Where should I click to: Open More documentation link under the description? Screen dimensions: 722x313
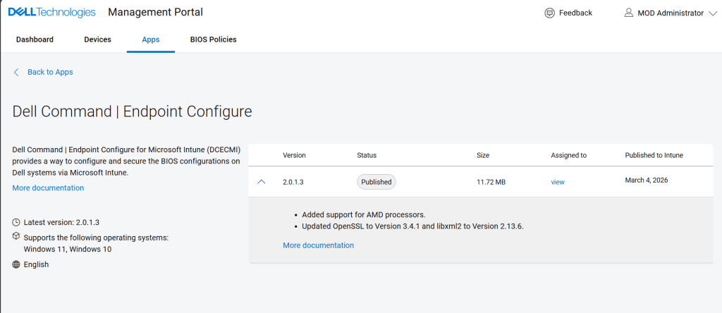(48, 188)
